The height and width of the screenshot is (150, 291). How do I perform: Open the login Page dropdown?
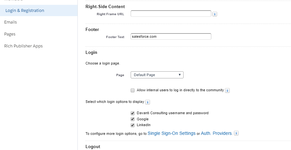[x=157, y=75]
